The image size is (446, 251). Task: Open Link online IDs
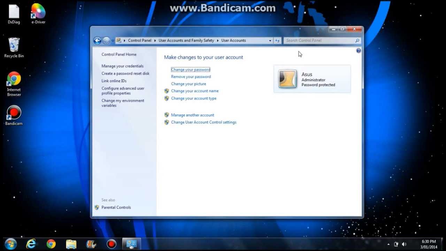coord(114,81)
